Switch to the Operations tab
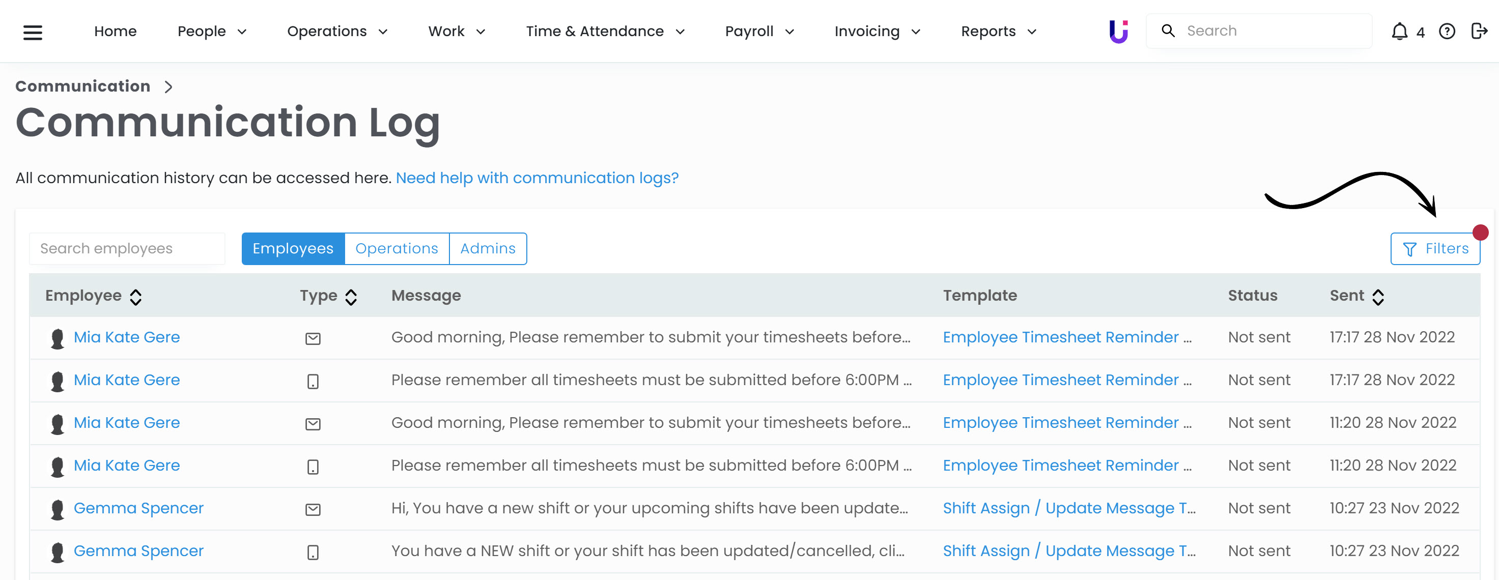Viewport: 1499px width, 580px height. point(397,248)
